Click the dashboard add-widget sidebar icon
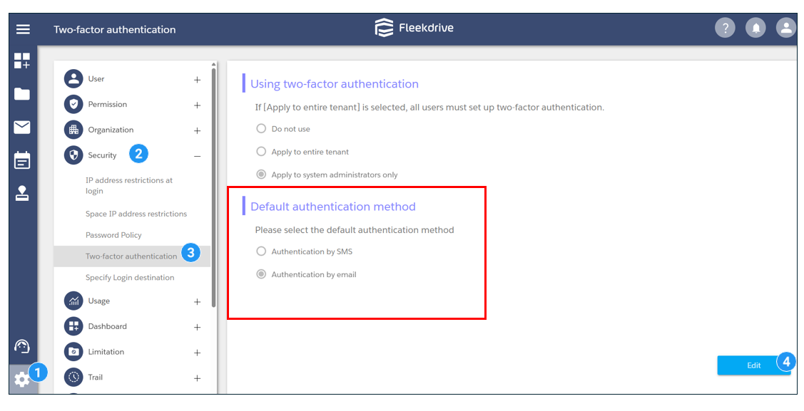 coord(22,61)
